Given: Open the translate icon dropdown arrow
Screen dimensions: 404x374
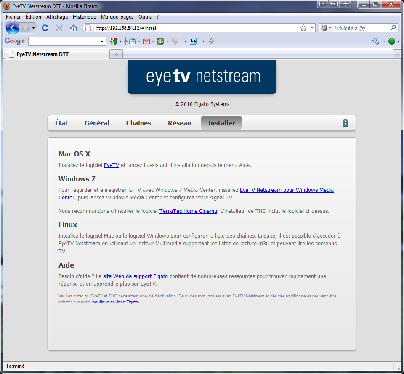Looking at the screenshot, I should (x=203, y=41).
